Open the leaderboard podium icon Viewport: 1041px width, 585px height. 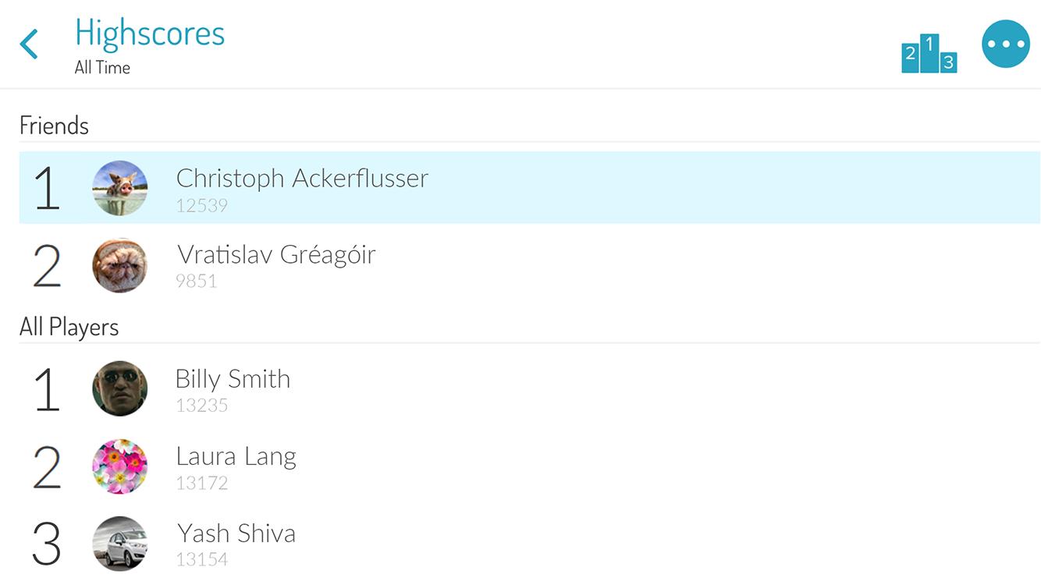click(929, 54)
